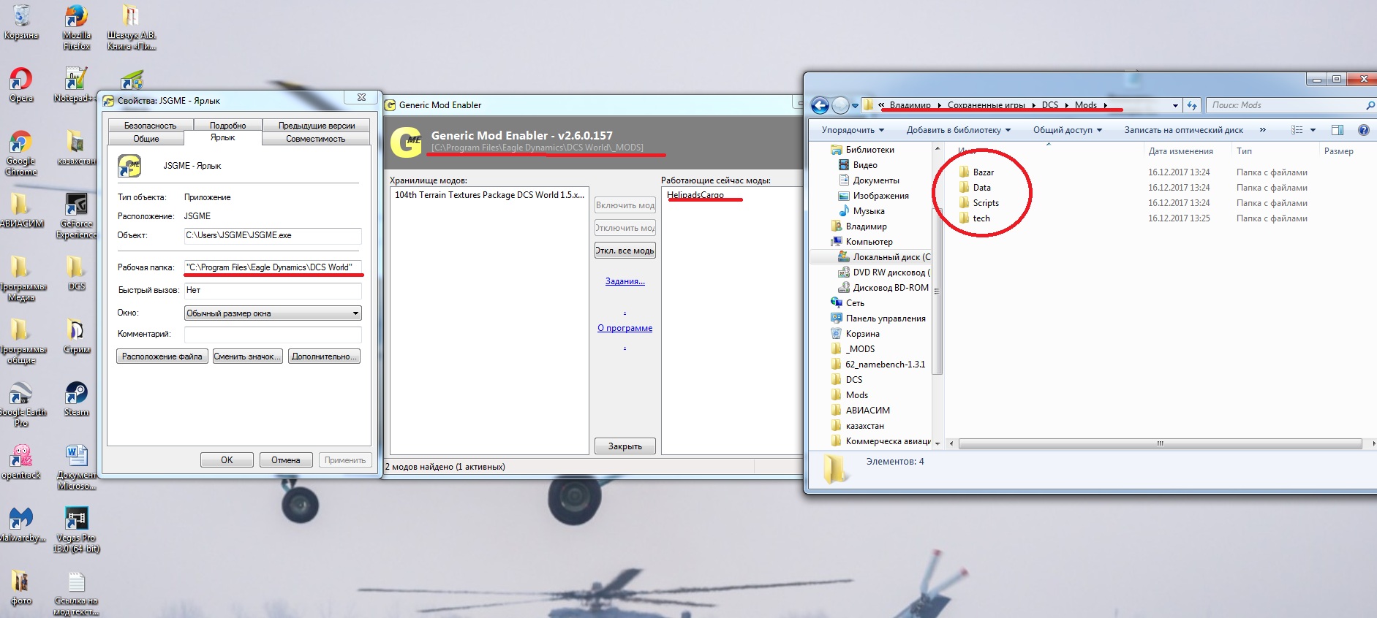Open the Bazar folder in Mods
1377x618 pixels.
click(x=984, y=172)
